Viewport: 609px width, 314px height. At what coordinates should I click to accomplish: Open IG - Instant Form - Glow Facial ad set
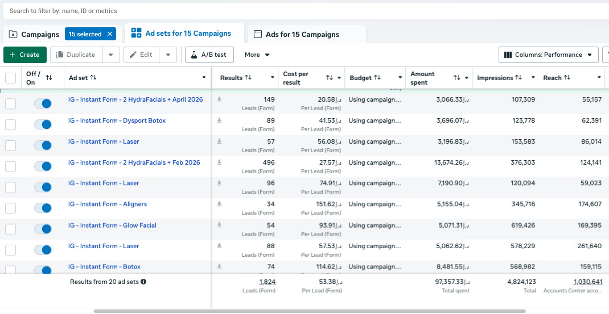click(112, 225)
